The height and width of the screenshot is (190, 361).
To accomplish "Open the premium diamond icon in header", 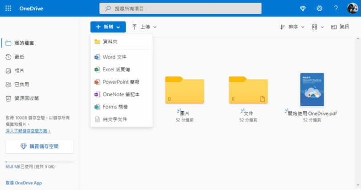I will pyautogui.click(x=303, y=8).
